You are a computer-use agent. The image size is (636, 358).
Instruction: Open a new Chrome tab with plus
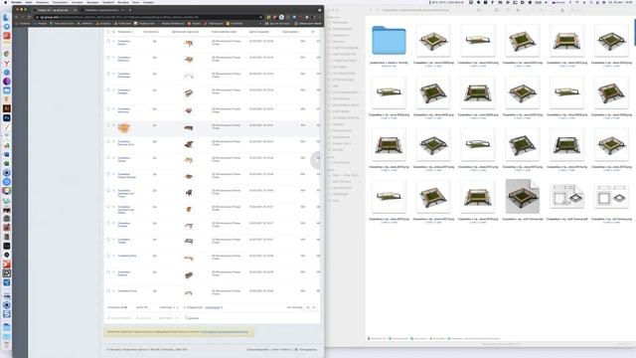tap(130, 10)
